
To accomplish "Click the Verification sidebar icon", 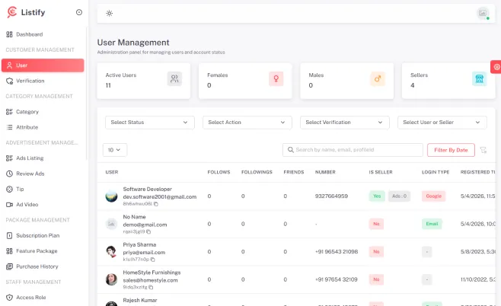I will (x=9, y=81).
